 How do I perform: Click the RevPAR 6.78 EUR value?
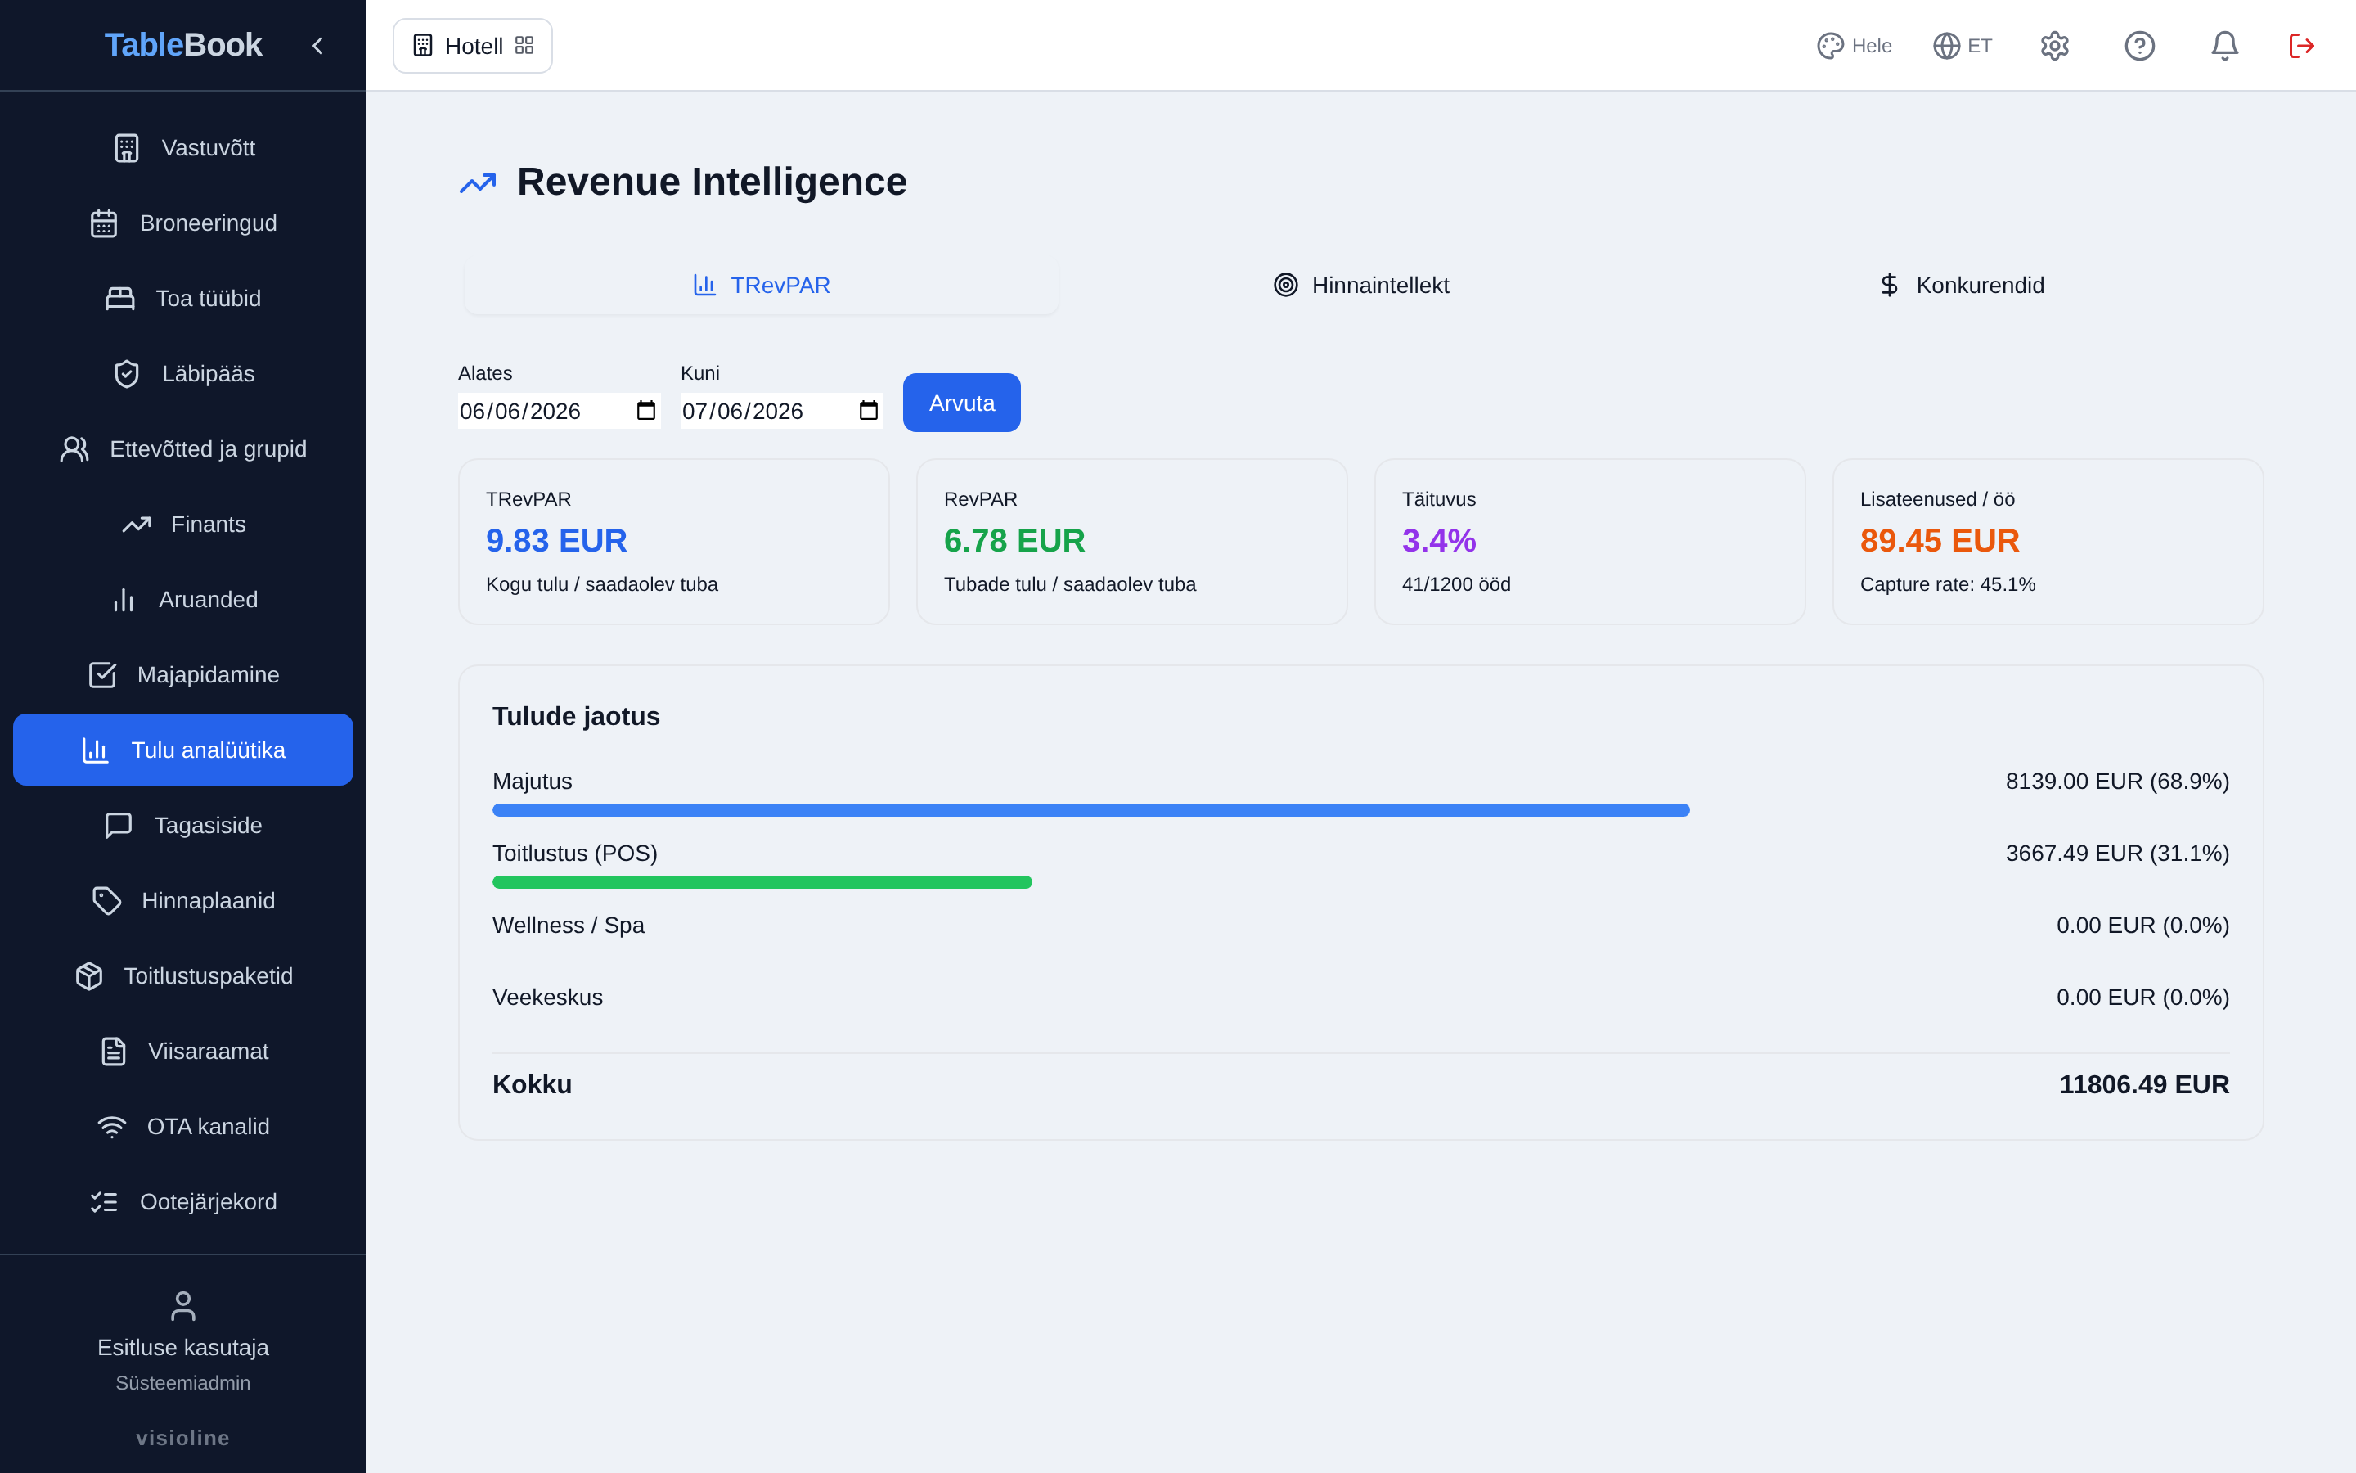point(1014,541)
